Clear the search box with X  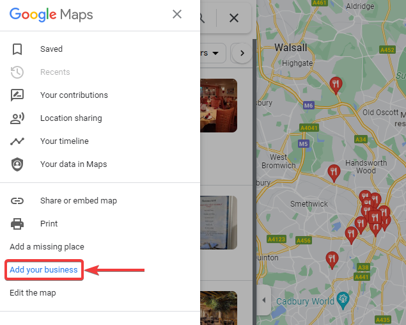(234, 18)
